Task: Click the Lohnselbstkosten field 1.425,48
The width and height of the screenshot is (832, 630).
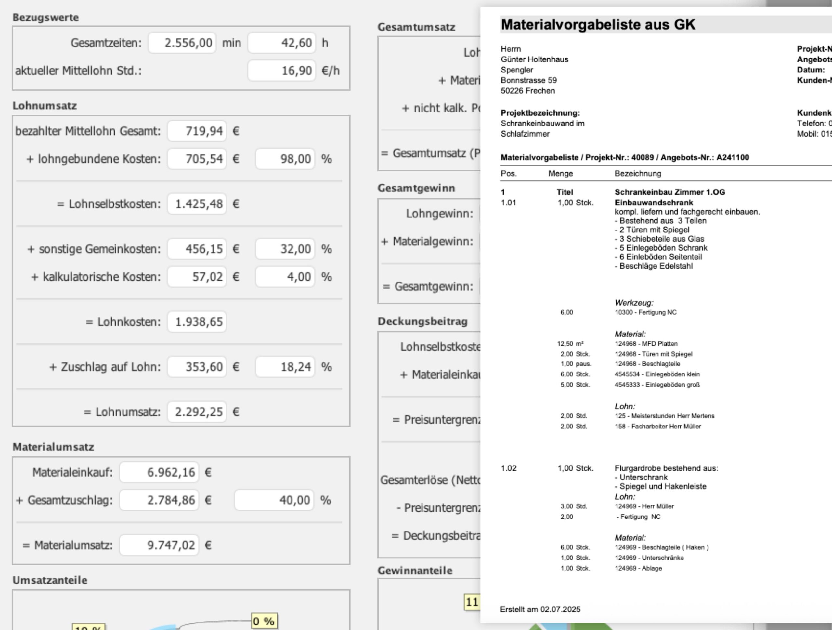Action: [x=197, y=204]
